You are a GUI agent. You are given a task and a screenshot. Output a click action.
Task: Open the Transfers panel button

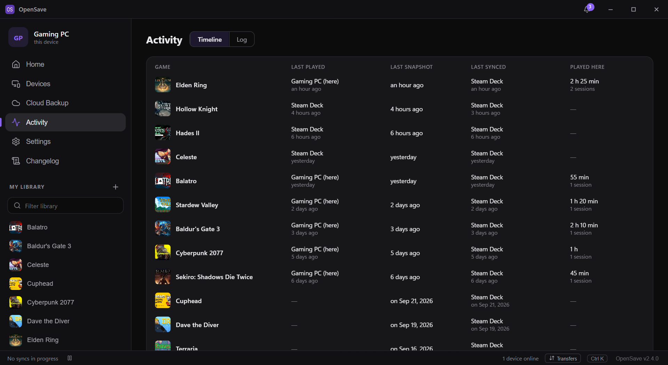(x=563, y=358)
